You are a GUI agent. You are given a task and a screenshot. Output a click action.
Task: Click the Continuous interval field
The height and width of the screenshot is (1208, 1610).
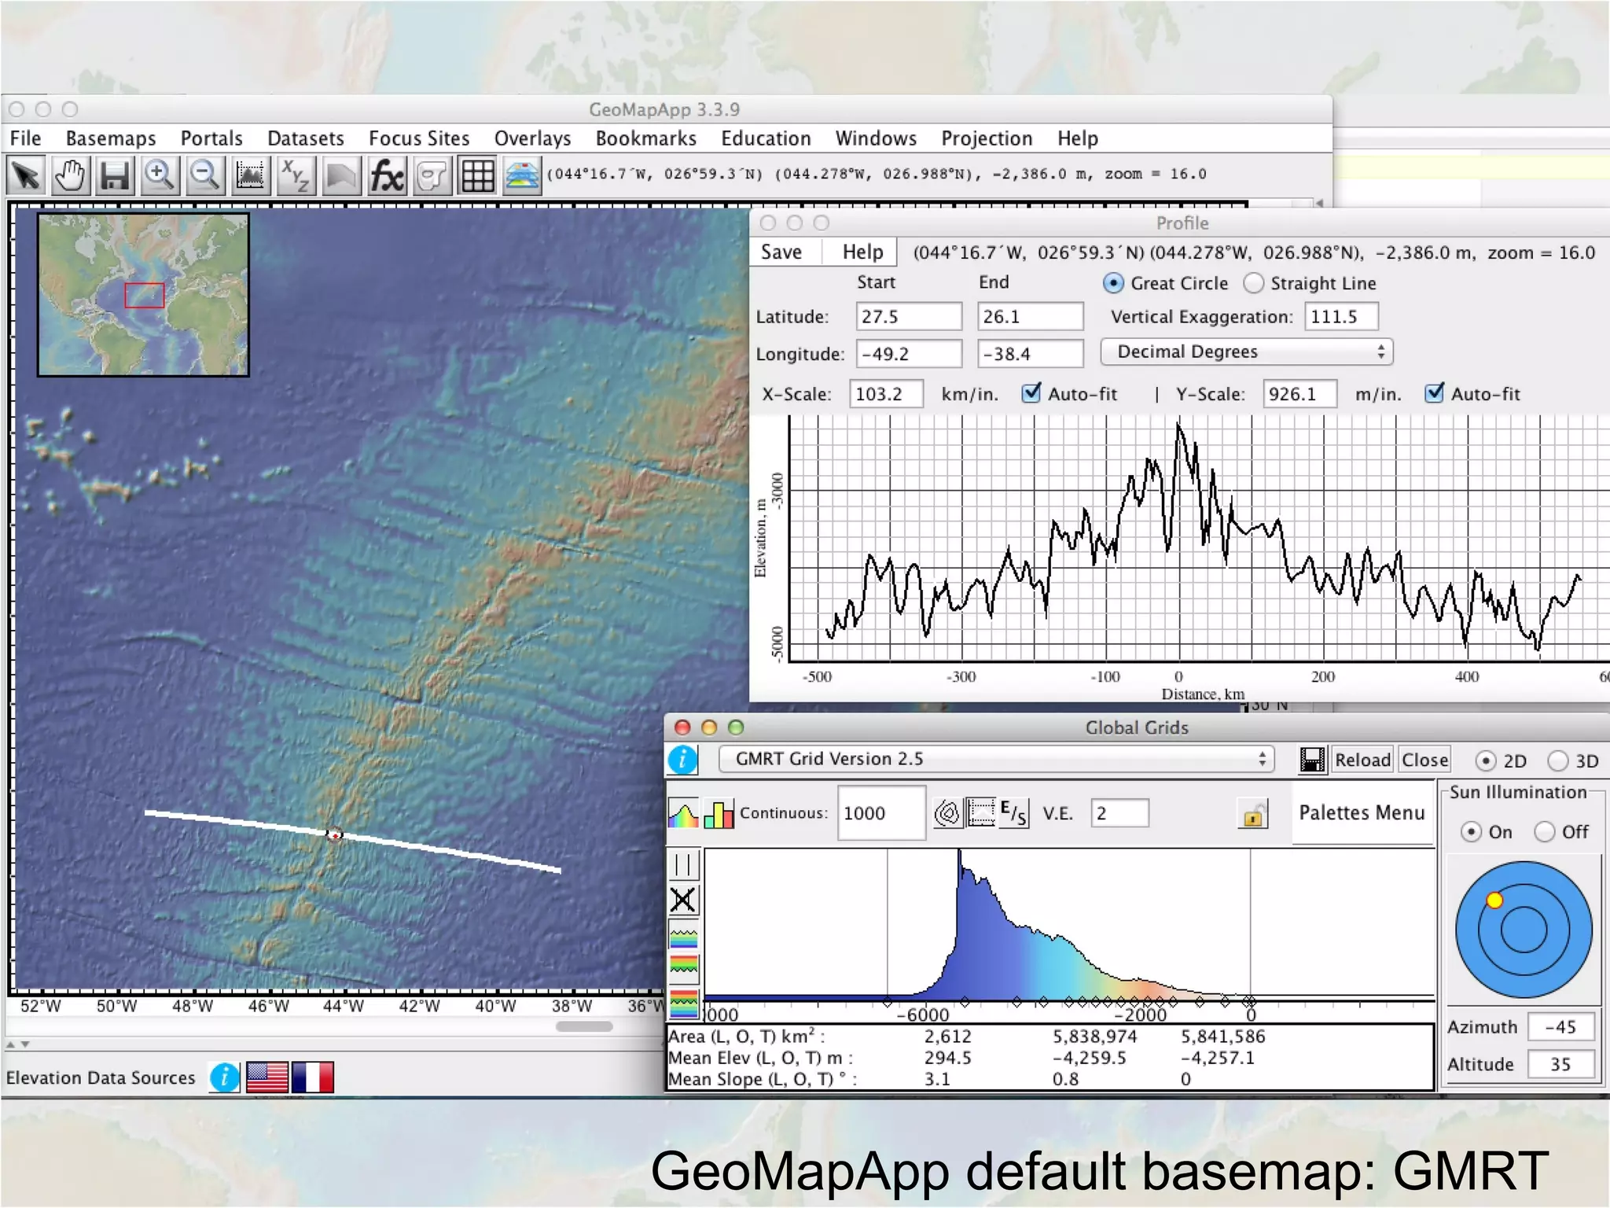click(x=881, y=813)
